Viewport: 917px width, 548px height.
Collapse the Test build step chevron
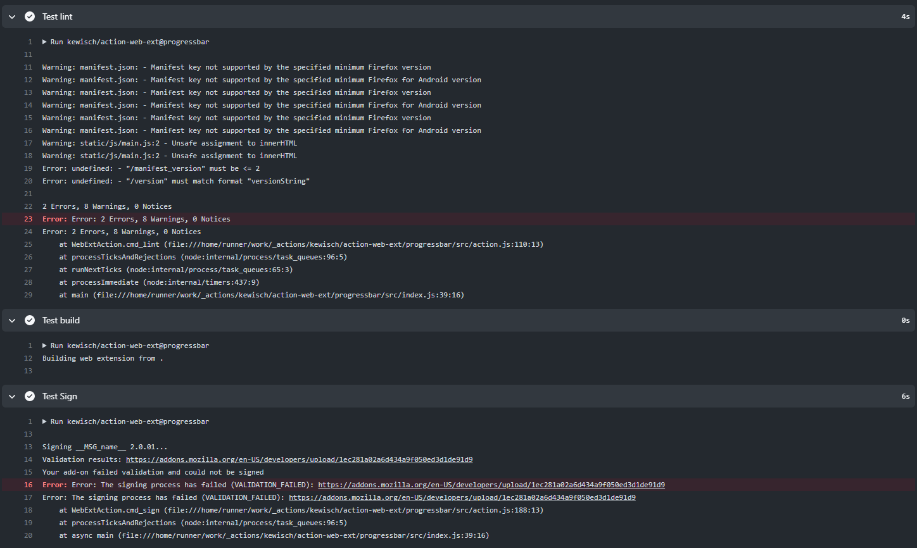coord(12,320)
